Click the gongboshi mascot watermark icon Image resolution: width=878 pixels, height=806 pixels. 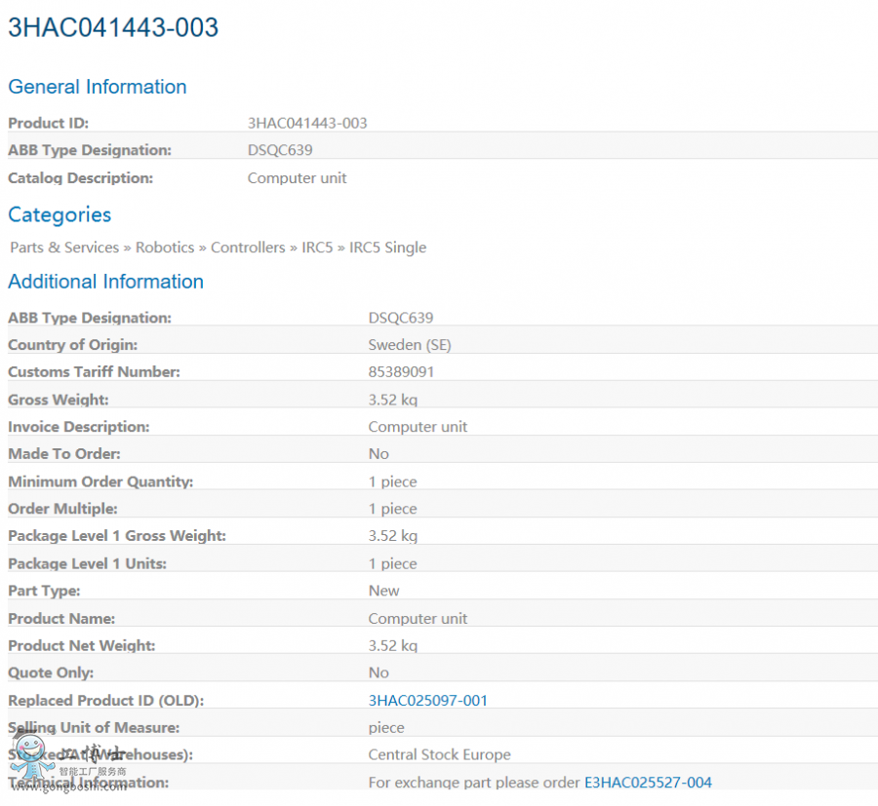32,756
